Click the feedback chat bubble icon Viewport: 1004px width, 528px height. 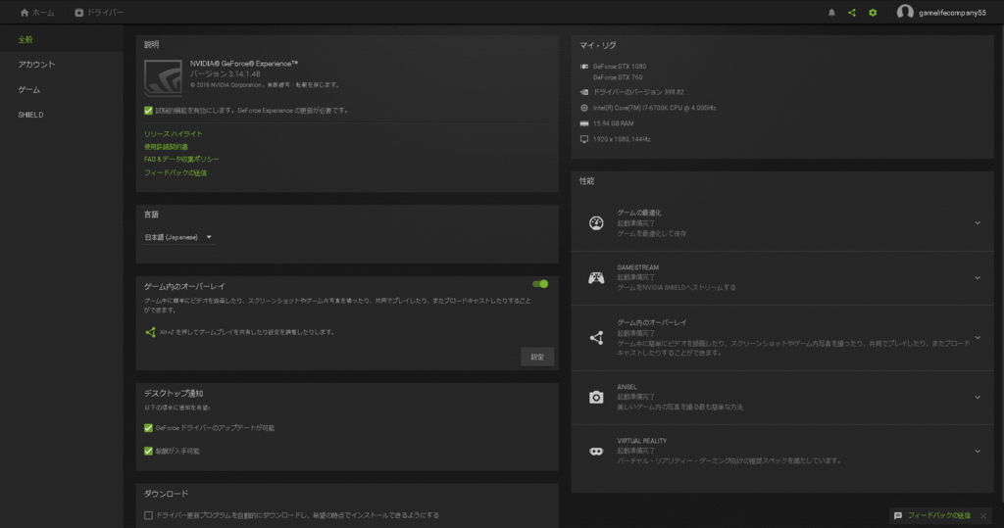898,515
